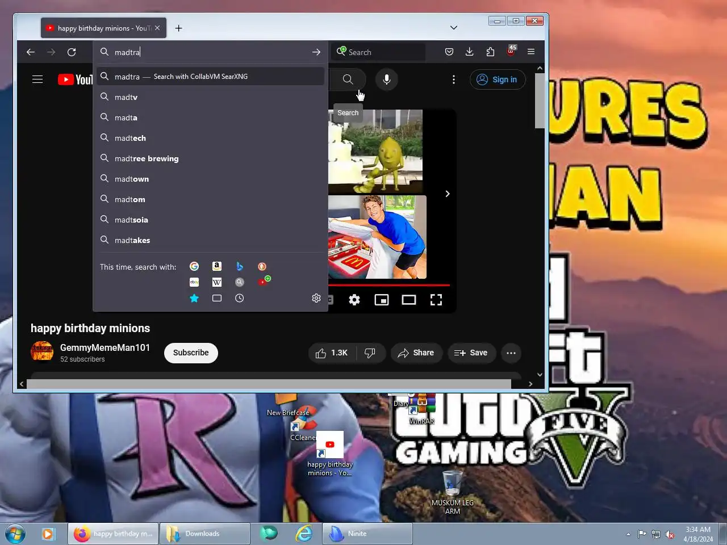This screenshot has height=545, width=727.
Task: Select the 'madtakes' suggestion
Action: coord(210,240)
